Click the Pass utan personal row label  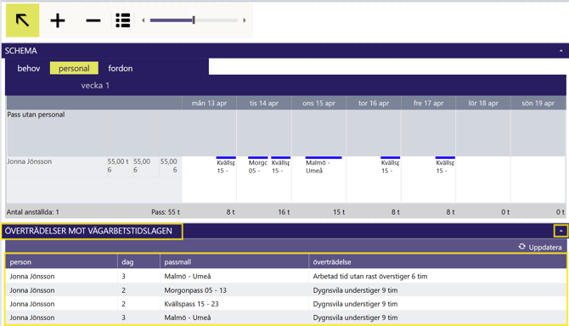point(36,115)
